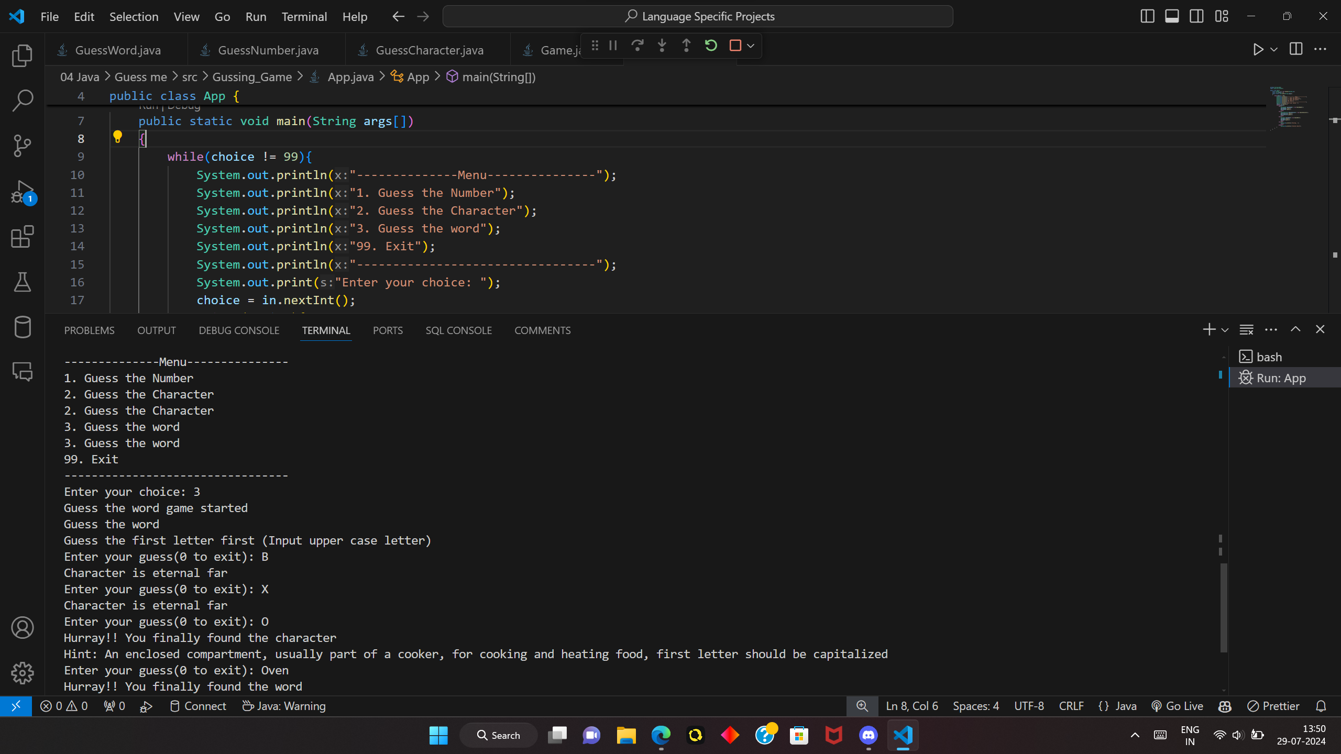Click the command center search box
Viewport: 1341px width, 754px height.
(697, 16)
